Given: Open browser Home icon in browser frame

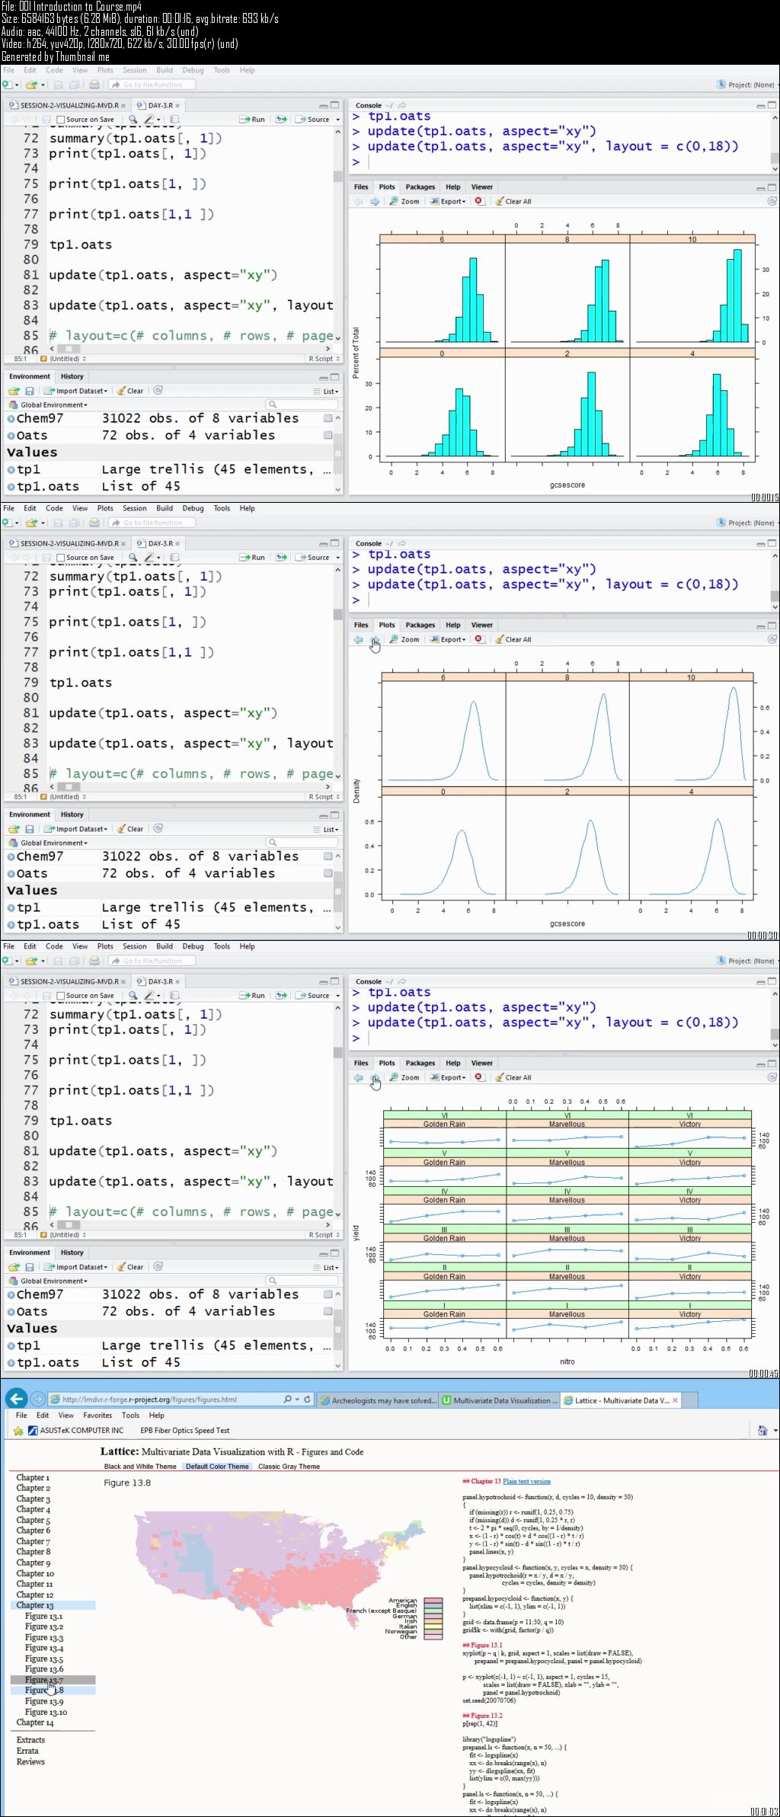Looking at the screenshot, I should tap(762, 1430).
